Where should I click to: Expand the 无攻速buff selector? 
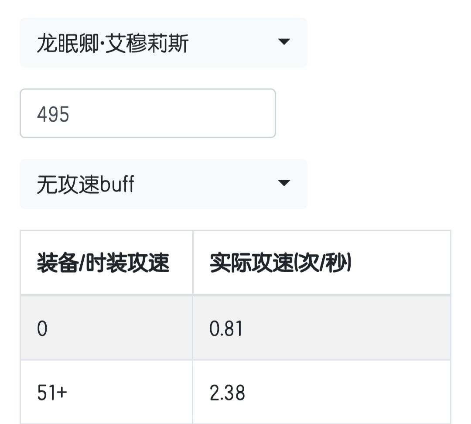[163, 184]
